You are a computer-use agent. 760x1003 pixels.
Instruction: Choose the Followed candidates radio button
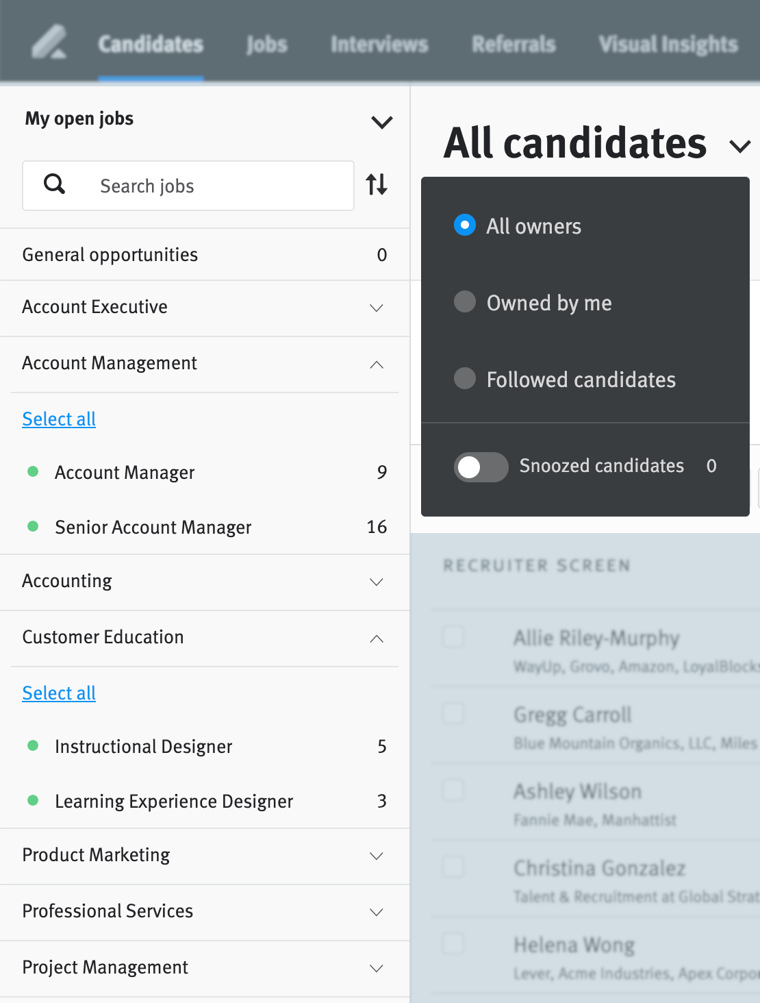pyautogui.click(x=465, y=378)
